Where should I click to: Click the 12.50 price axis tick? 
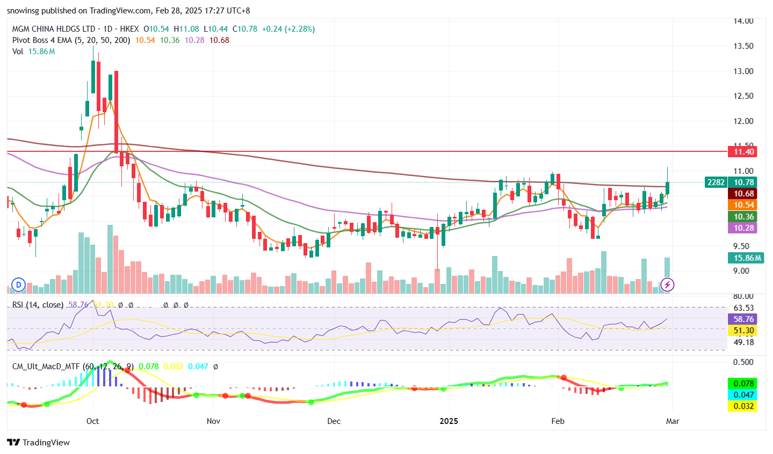click(x=743, y=96)
